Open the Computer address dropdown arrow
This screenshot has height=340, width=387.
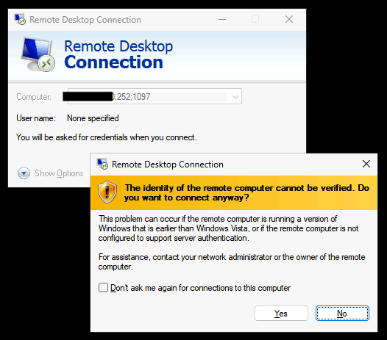tap(235, 97)
